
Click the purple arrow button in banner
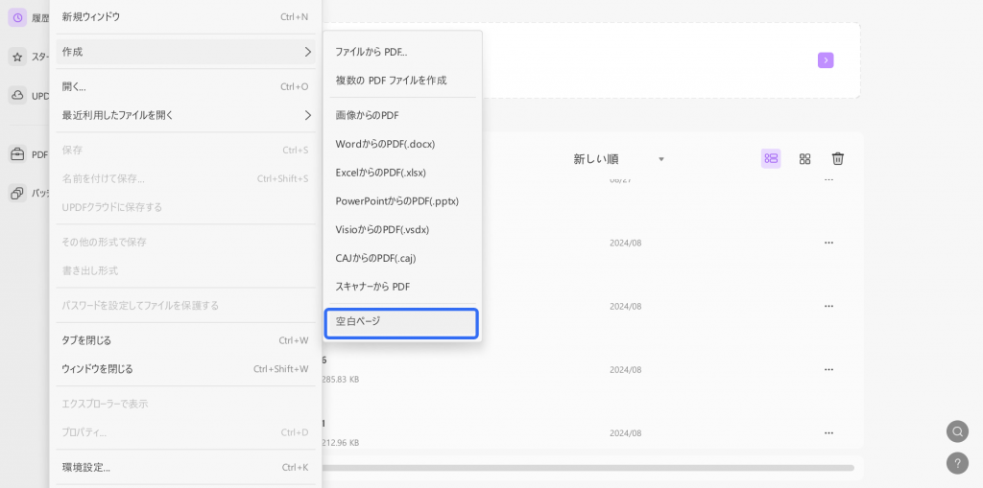(x=826, y=60)
